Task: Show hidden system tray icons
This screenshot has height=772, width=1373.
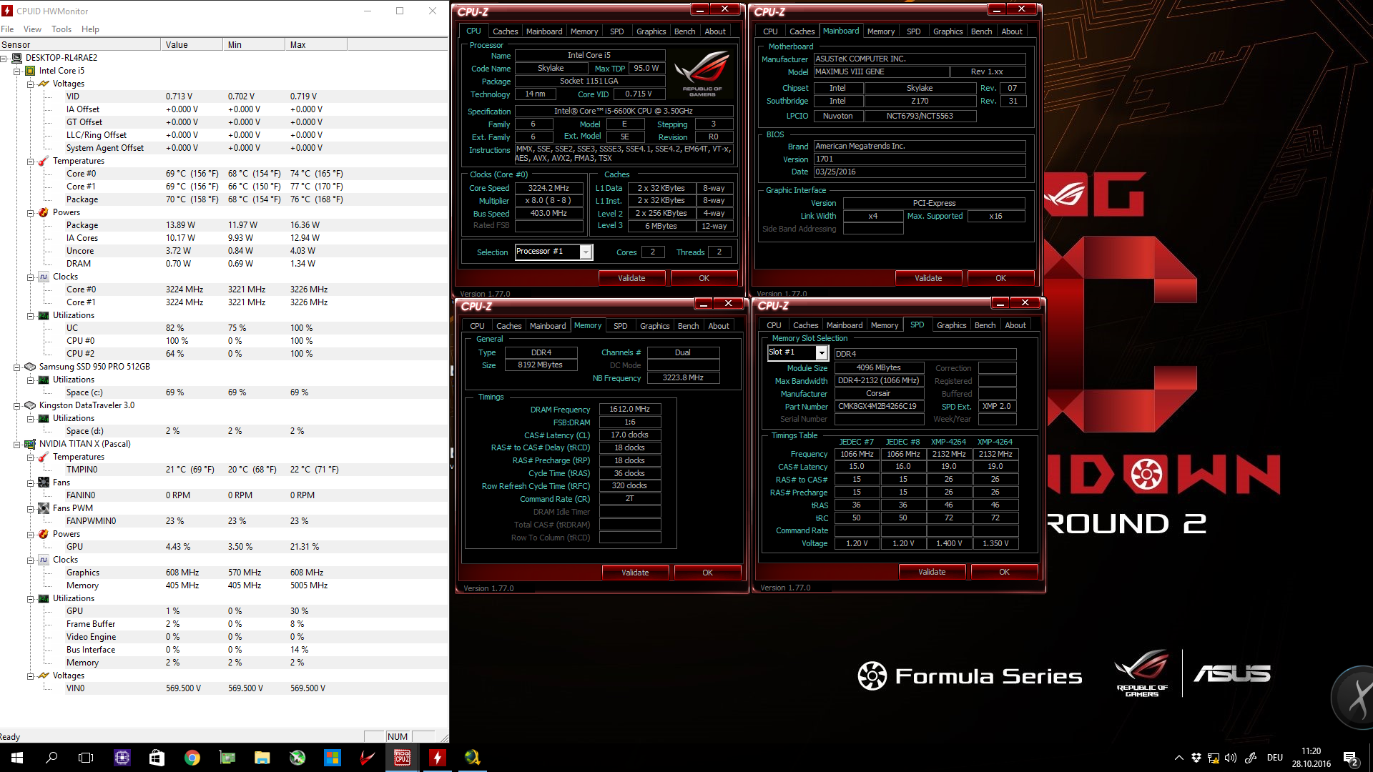Action: 1178,758
